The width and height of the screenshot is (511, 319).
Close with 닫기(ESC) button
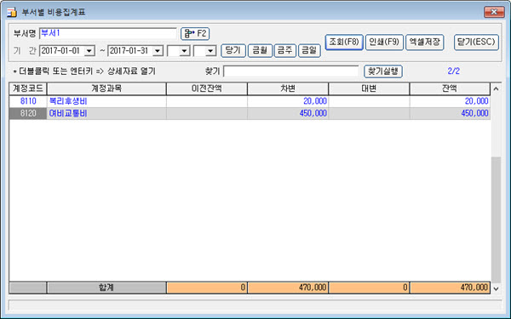[476, 43]
